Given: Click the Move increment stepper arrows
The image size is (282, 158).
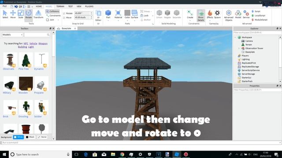Looking at the screenshot, I should 91,18.
